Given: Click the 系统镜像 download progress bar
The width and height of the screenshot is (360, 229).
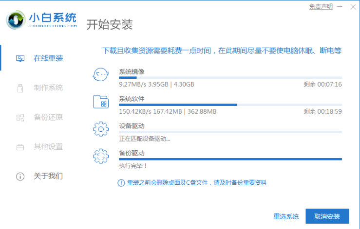Looking at the screenshot, I should [x=230, y=77].
